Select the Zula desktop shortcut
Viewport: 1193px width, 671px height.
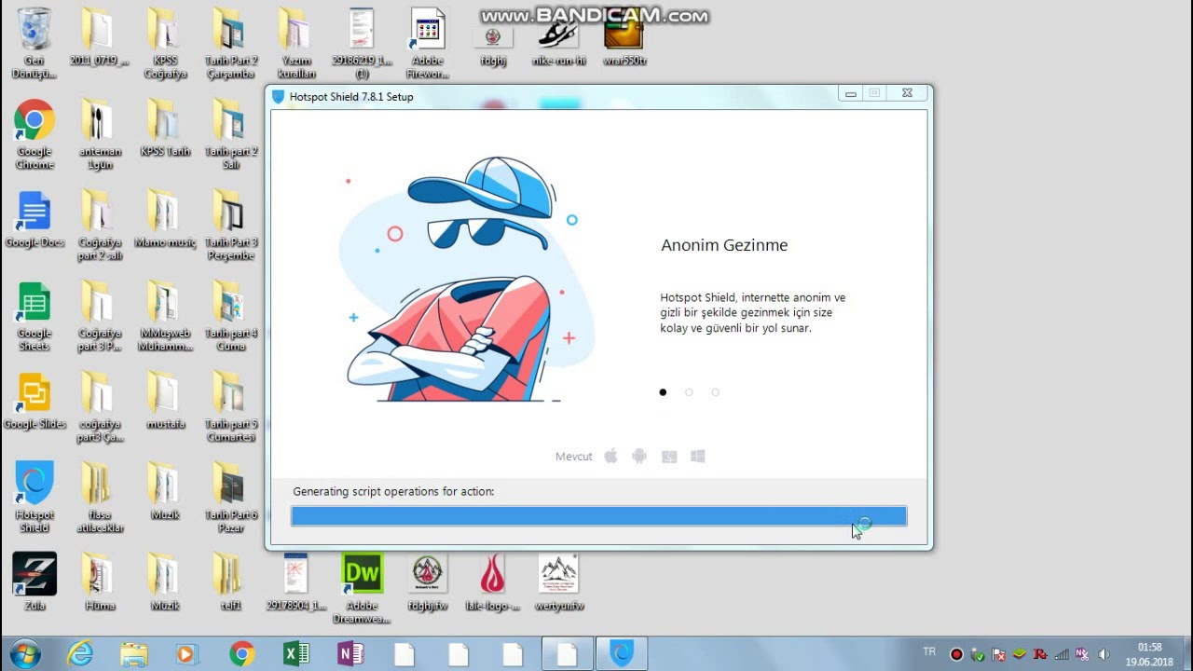coord(34,582)
